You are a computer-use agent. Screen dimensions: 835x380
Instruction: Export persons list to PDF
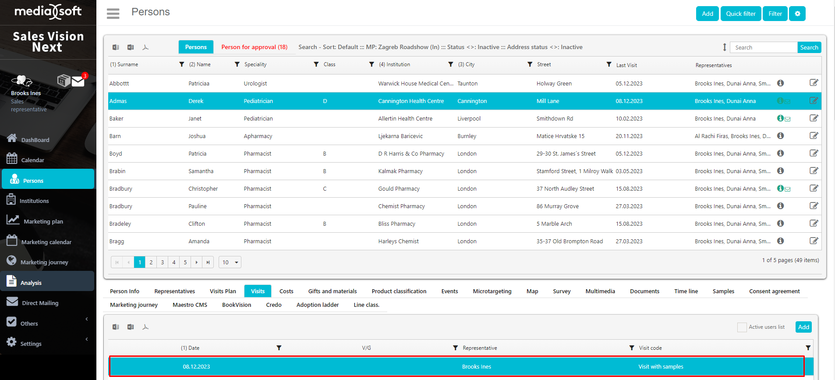(x=145, y=47)
